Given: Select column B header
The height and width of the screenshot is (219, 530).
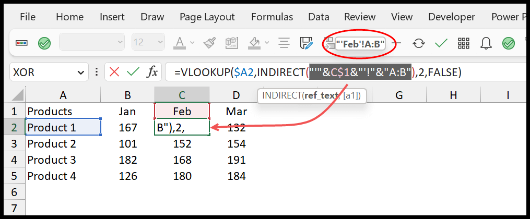Looking at the screenshot, I should [127, 95].
